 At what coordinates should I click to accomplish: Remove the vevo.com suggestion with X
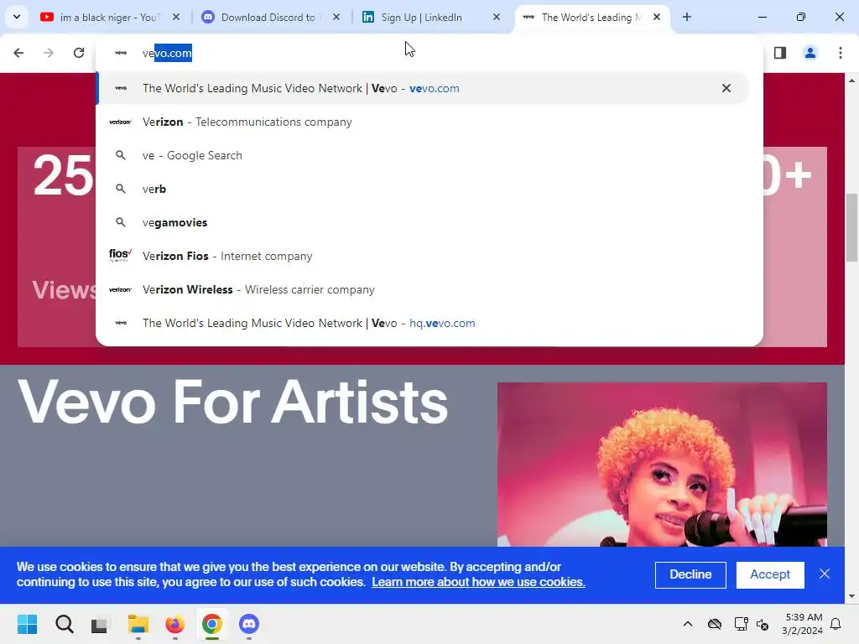click(726, 88)
